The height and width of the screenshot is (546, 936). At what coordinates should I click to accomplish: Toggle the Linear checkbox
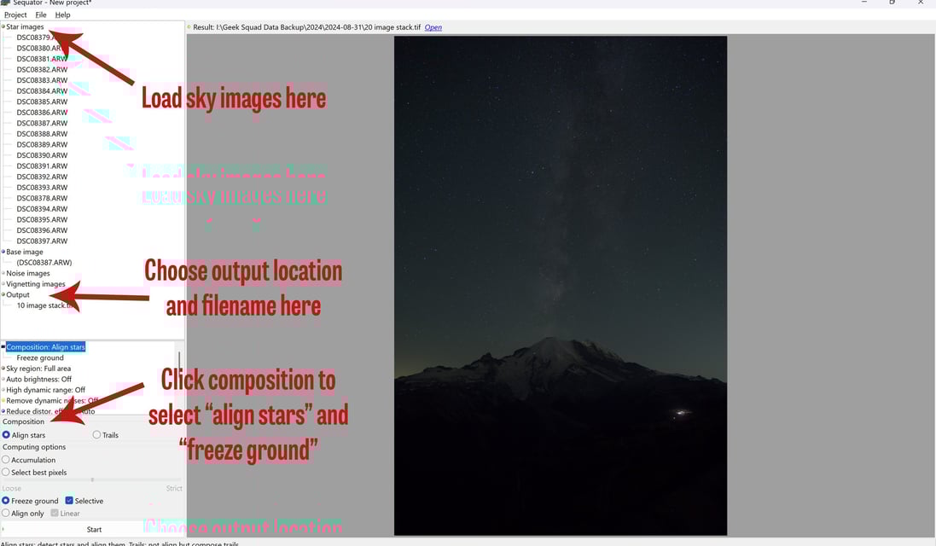tap(55, 514)
